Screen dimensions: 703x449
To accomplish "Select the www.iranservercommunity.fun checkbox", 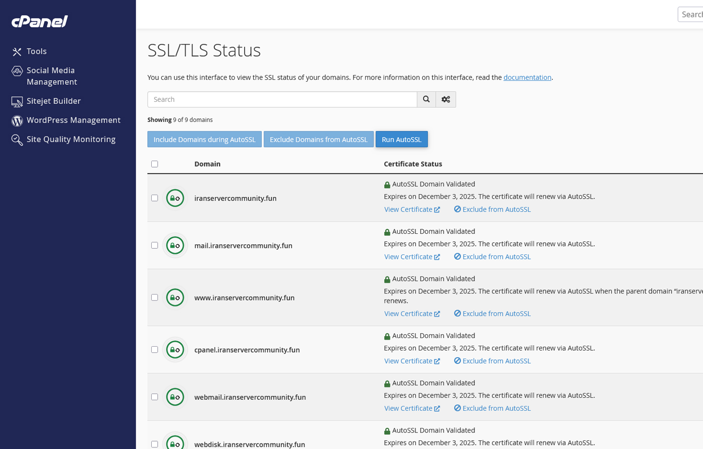I will (155, 297).
